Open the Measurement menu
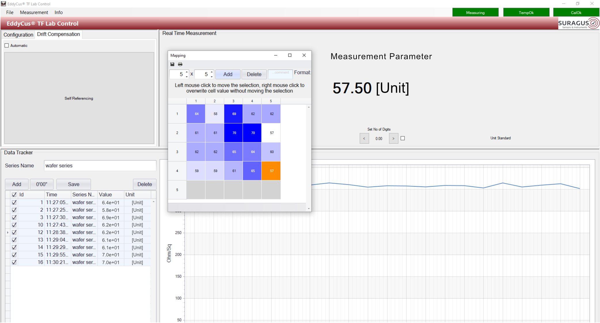The height and width of the screenshot is (323, 600). tap(34, 12)
